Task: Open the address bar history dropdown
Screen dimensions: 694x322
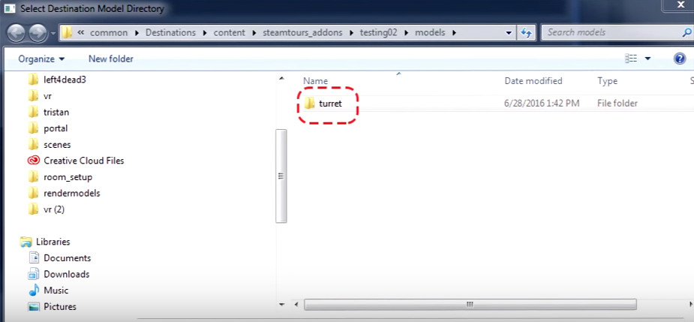Action: [x=508, y=33]
